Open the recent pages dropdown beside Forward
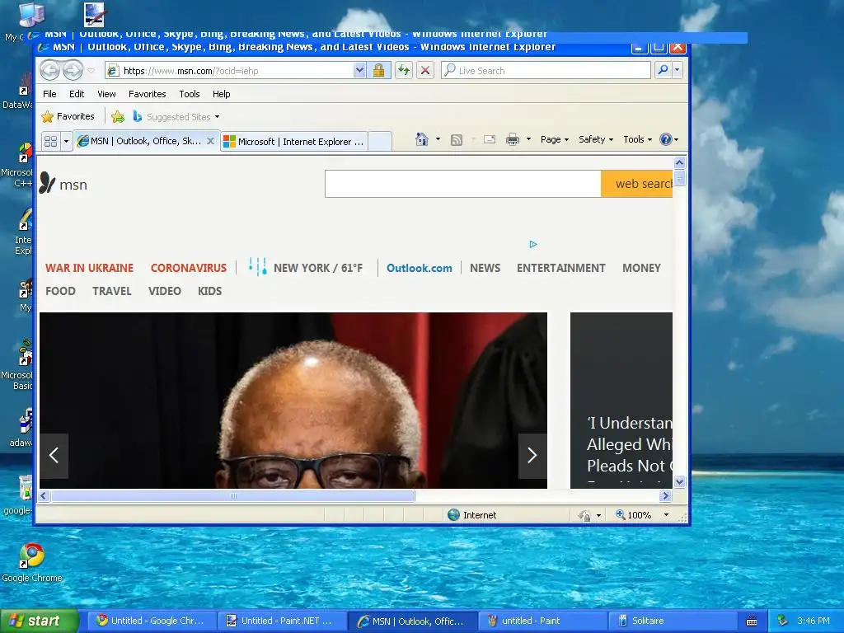 [x=91, y=71]
